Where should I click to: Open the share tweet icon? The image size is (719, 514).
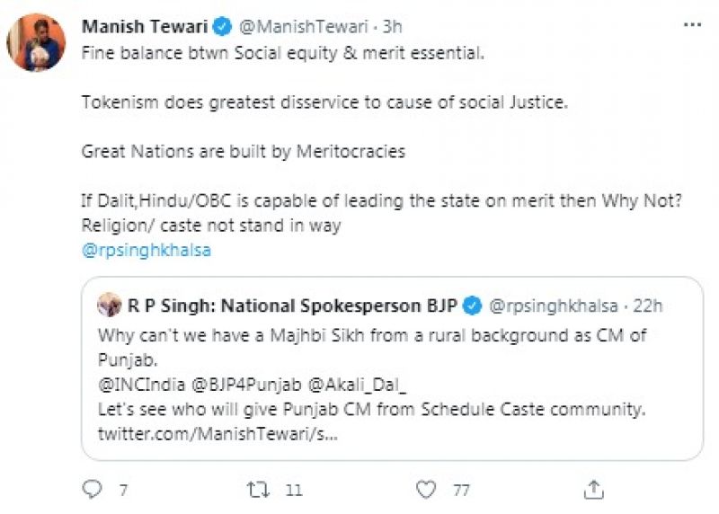click(x=593, y=489)
